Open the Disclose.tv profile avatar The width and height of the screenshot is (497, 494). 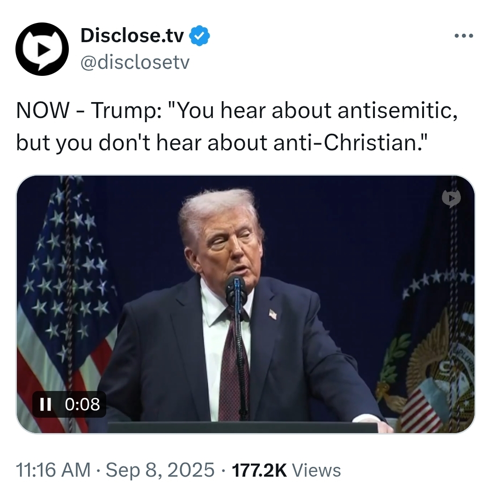42,49
